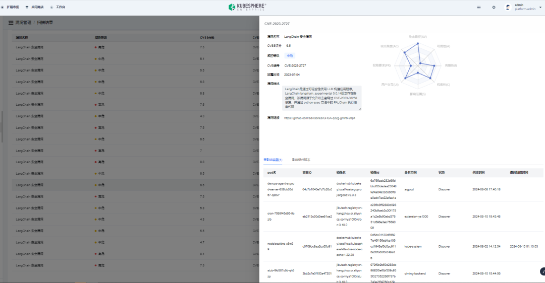Open the GitHub advisory vulnerability link
The height and width of the screenshot is (283, 545).
click(320, 118)
